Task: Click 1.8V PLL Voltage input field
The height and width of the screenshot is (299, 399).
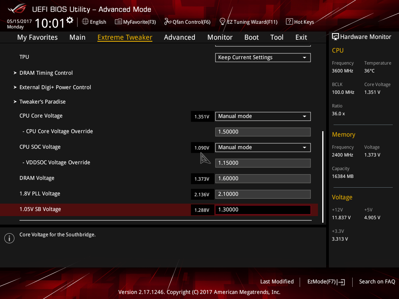Action: 263,194
